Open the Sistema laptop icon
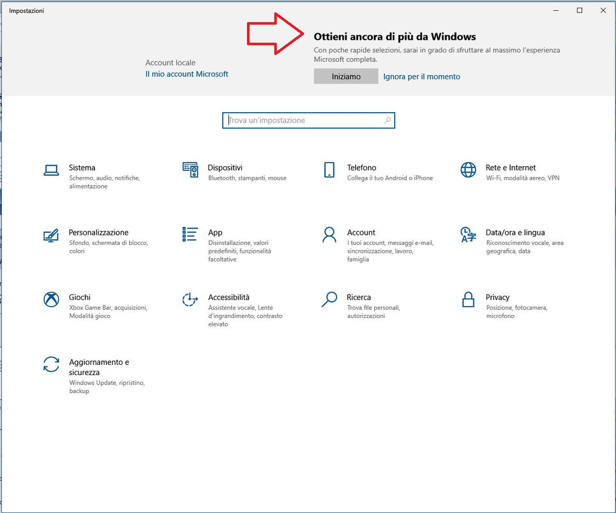This screenshot has width=616, height=513. [51, 171]
